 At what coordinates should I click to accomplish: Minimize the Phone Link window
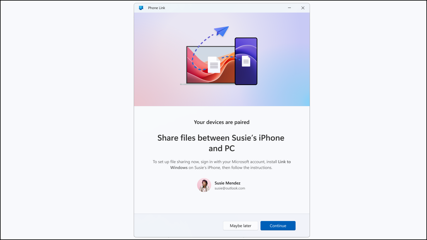[x=289, y=8]
